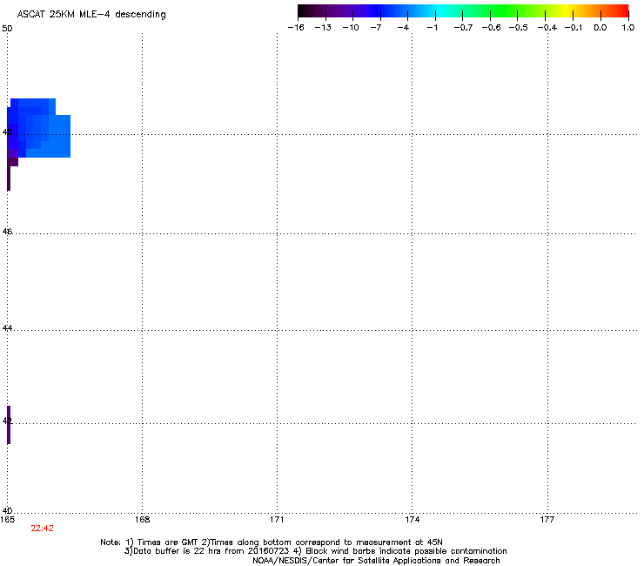This screenshot has width=644, height=566.
Task: Click the color bar label -0.1
Action: coord(574,28)
